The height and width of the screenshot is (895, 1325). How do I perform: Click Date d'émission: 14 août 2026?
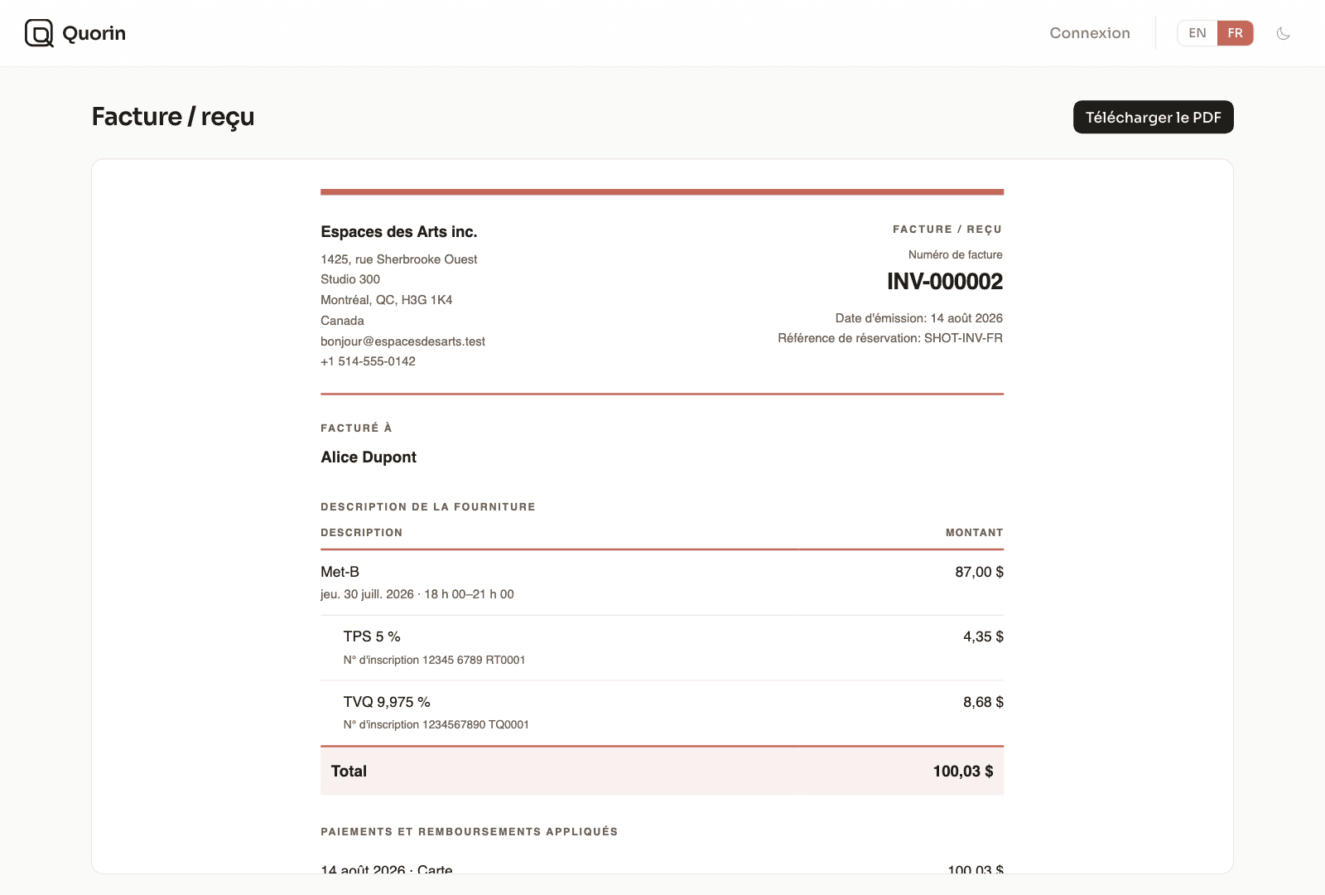pos(919,318)
